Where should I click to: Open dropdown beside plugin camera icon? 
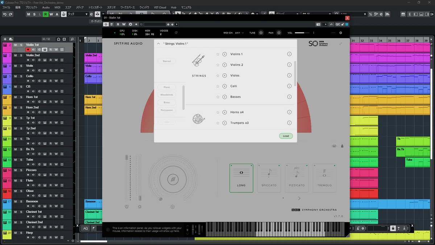[325, 24]
